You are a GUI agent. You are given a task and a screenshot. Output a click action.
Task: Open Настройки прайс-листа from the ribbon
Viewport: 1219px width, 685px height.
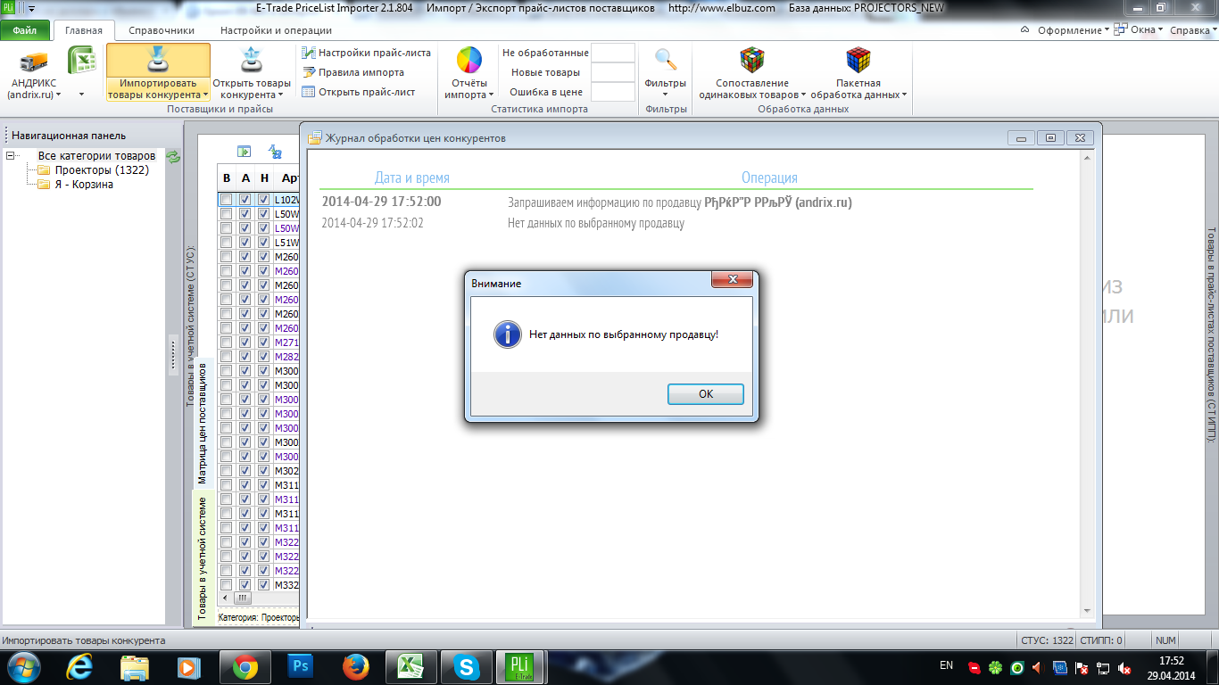pyautogui.click(x=366, y=53)
